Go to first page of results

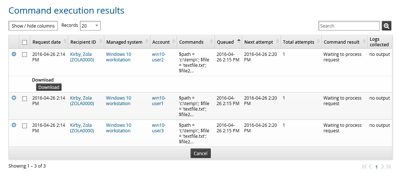click(365, 166)
